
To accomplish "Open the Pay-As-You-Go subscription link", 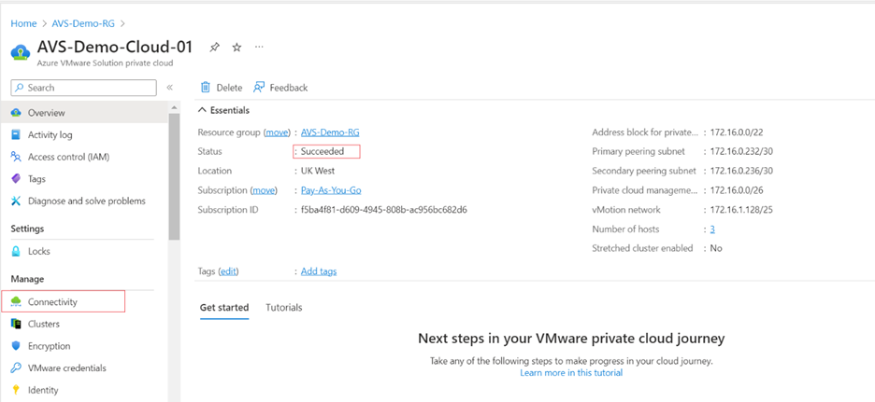I will pyautogui.click(x=331, y=190).
